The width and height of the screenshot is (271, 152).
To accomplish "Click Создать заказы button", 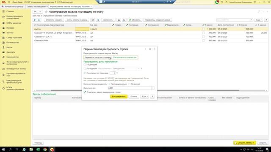I will tap(245, 143).
